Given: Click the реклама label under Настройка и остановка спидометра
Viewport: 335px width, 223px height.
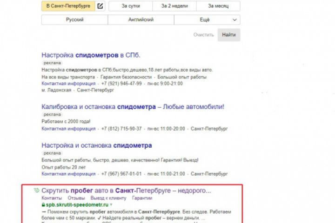Looking at the screenshot, I should click(52, 153).
